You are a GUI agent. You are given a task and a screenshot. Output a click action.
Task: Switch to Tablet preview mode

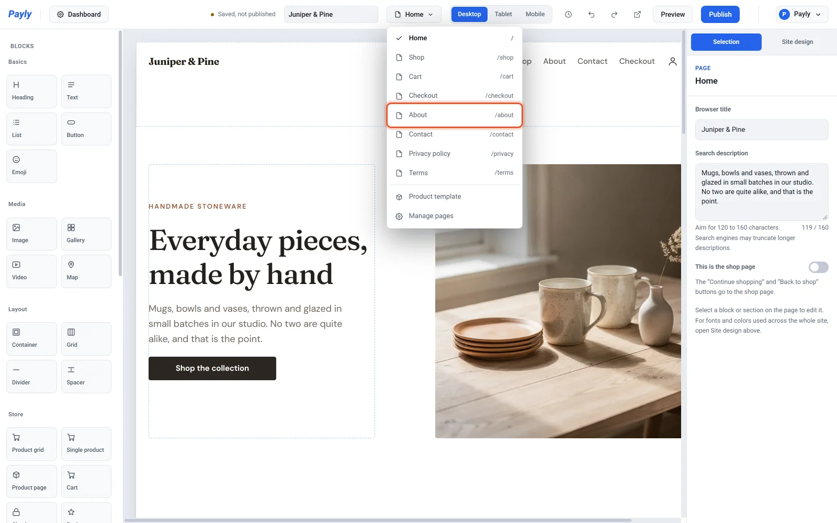click(x=503, y=14)
